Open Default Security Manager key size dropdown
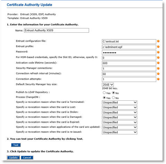The width and height of the screenshot is (166, 164). 108,85
